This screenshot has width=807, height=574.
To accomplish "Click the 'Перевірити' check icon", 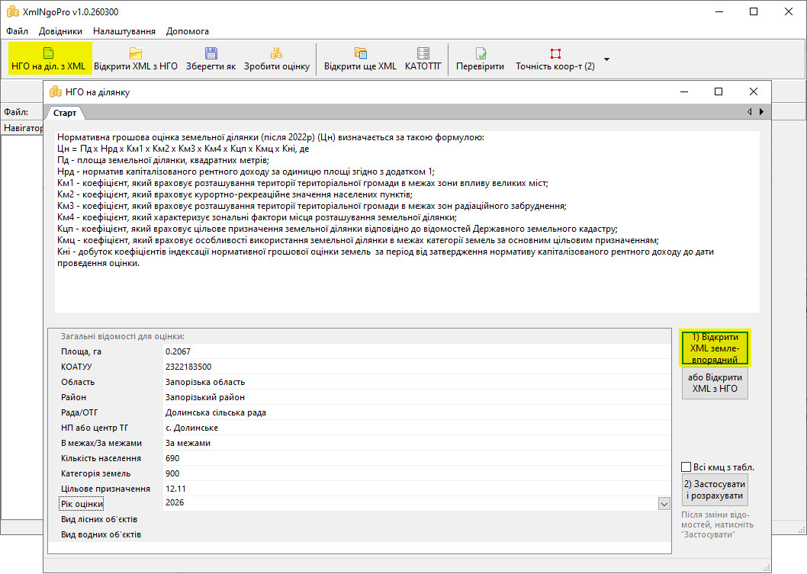I will [x=480, y=53].
